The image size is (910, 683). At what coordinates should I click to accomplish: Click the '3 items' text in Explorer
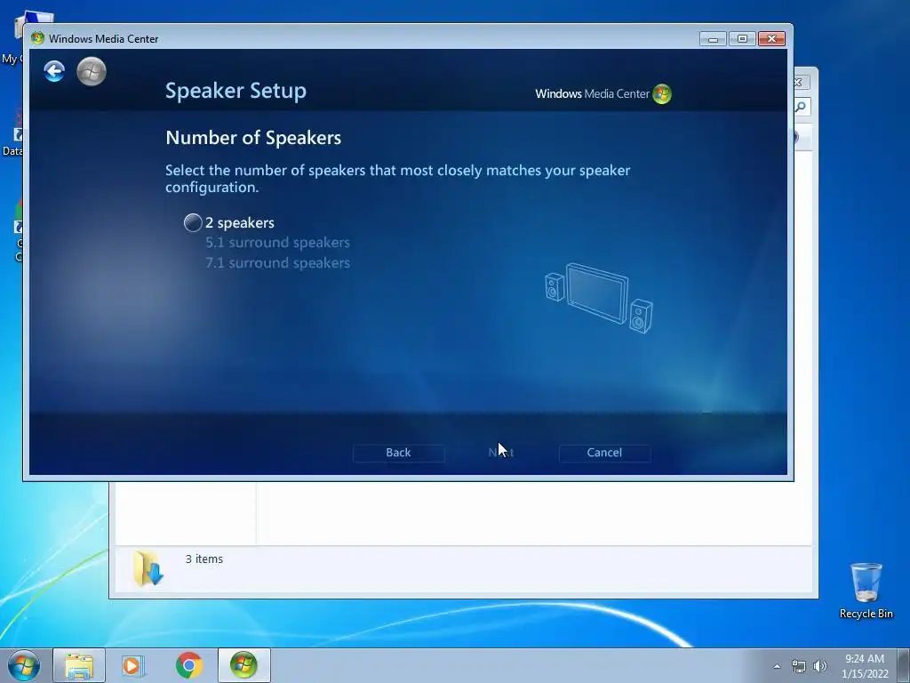pos(204,558)
